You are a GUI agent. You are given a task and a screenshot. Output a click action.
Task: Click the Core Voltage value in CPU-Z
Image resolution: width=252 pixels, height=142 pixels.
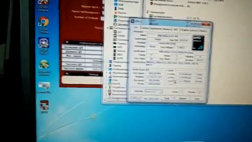(181, 47)
